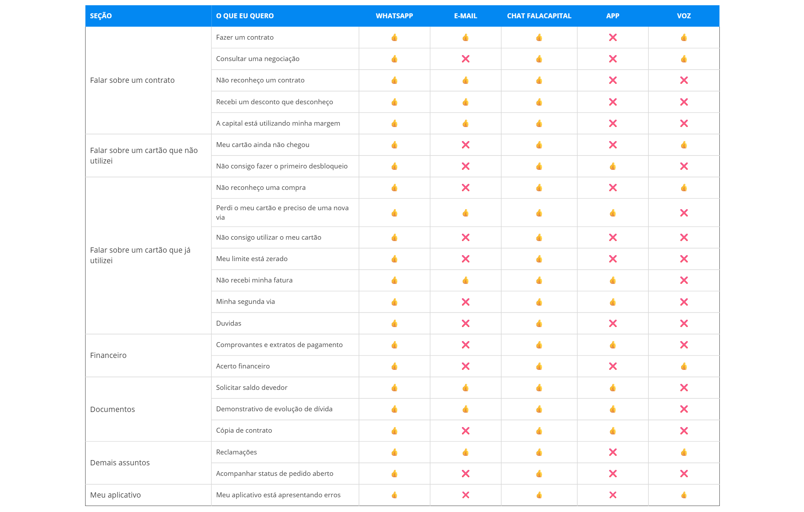Click WhatsApp thumbs-up for Fazer um contrato
The width and height of the screenshot is (804, 512).
[394, 38]
